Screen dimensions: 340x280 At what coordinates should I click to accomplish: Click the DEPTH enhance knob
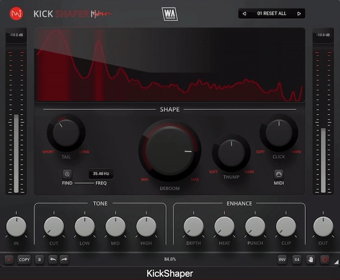click(x=193, y=226)
